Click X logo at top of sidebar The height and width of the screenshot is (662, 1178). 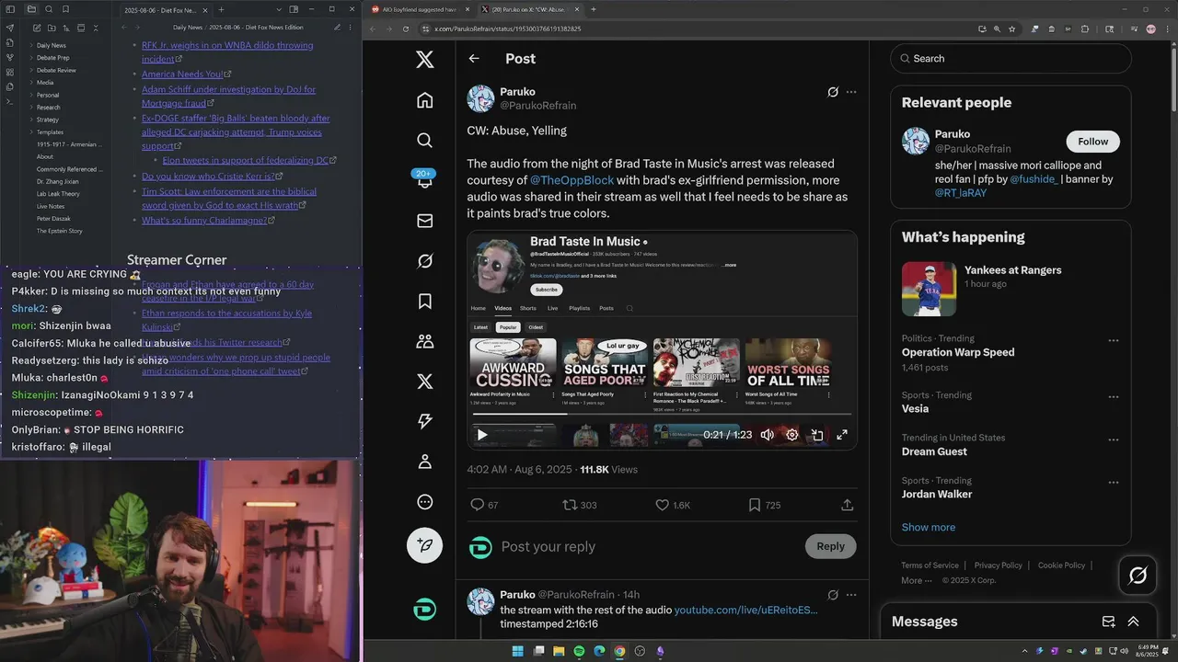coord(424,60)
